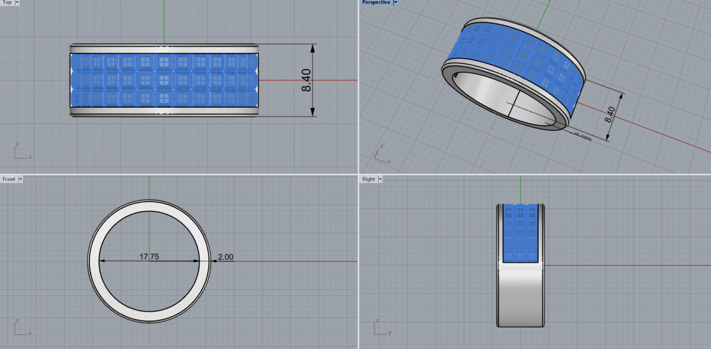This screenshot has width=711, height=349.
Task: Select the 8.40 dimension in Top viewport
Action: (307, 79)
